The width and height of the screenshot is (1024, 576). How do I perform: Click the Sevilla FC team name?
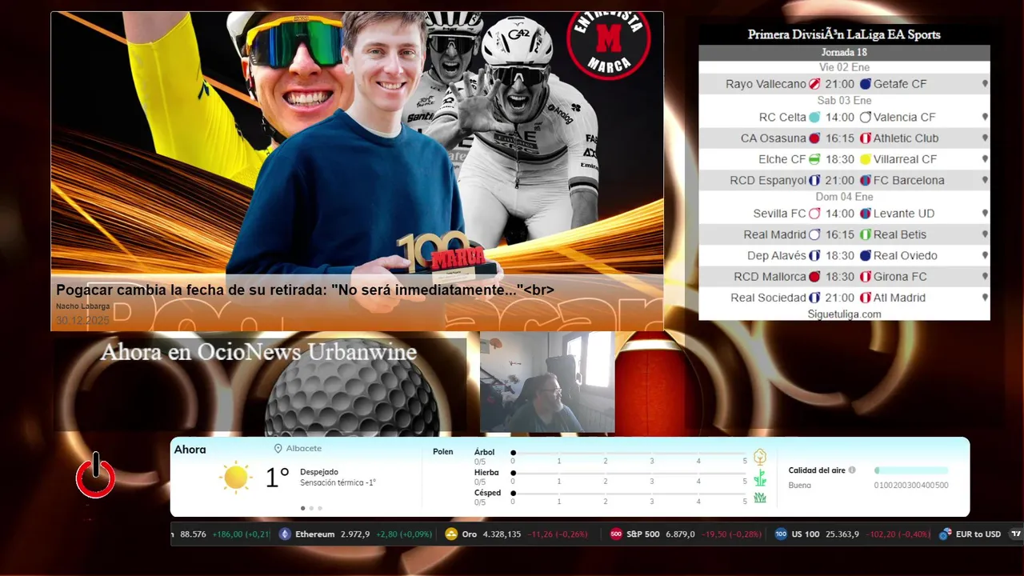tap(779, 214)
